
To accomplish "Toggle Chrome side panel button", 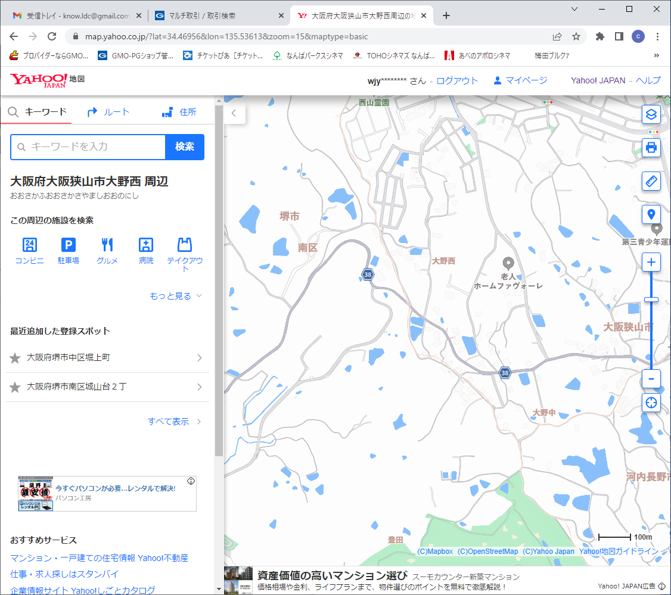I will coord(619,36).
